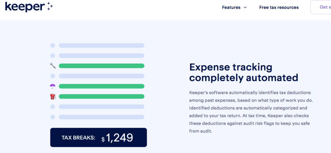331x153 pixels.
Task: Click the dollar sign in tax breaks banner
Action: pyautogui.click(x=103, y=139)
